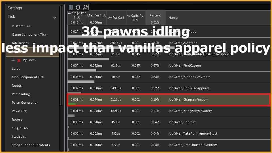The width and height of the screenshot is (272, 153).
Task: Click the sidebar vertical scrollbar
Action: click(61, 56)
